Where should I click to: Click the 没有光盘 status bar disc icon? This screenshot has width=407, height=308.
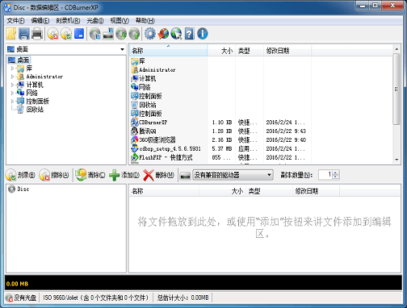point(9,298)
